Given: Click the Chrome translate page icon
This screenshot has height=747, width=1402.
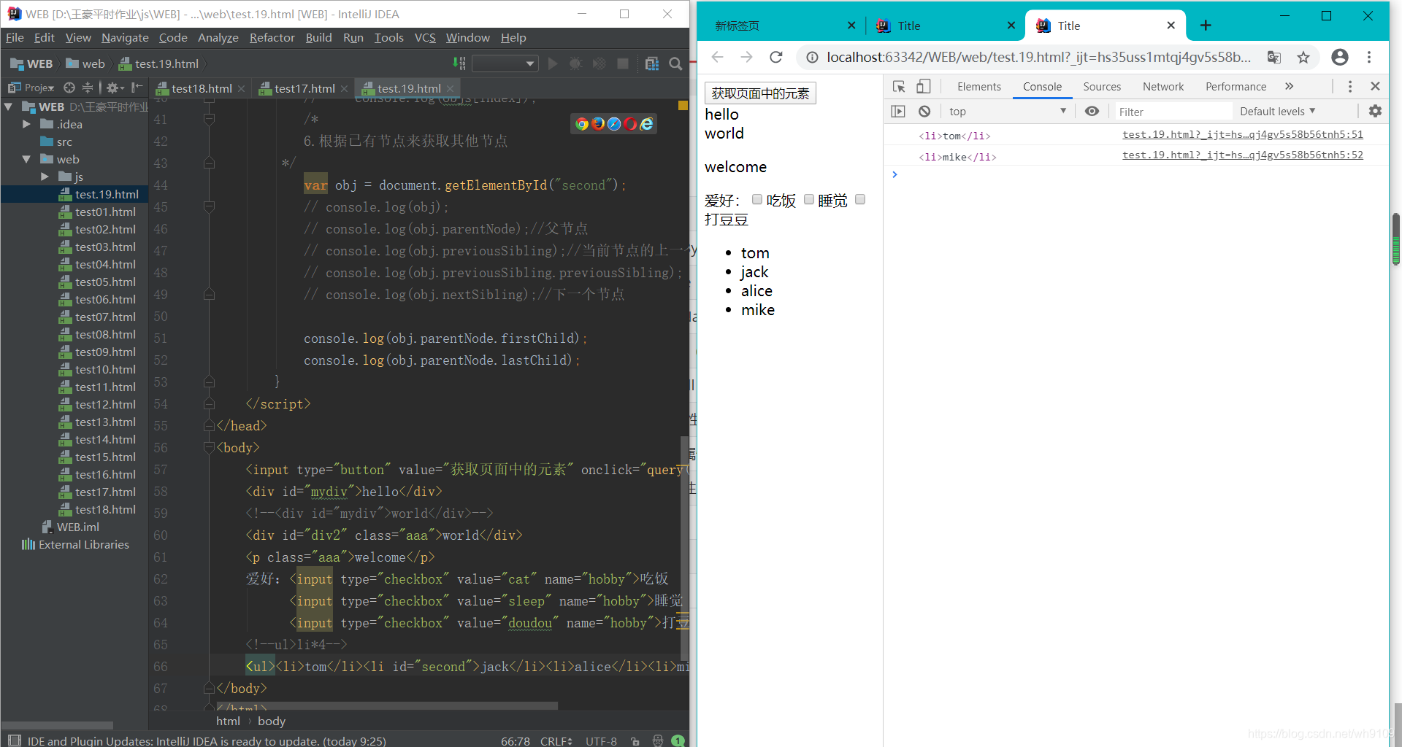Looking at the screenshot, I should pos(1274,57).
